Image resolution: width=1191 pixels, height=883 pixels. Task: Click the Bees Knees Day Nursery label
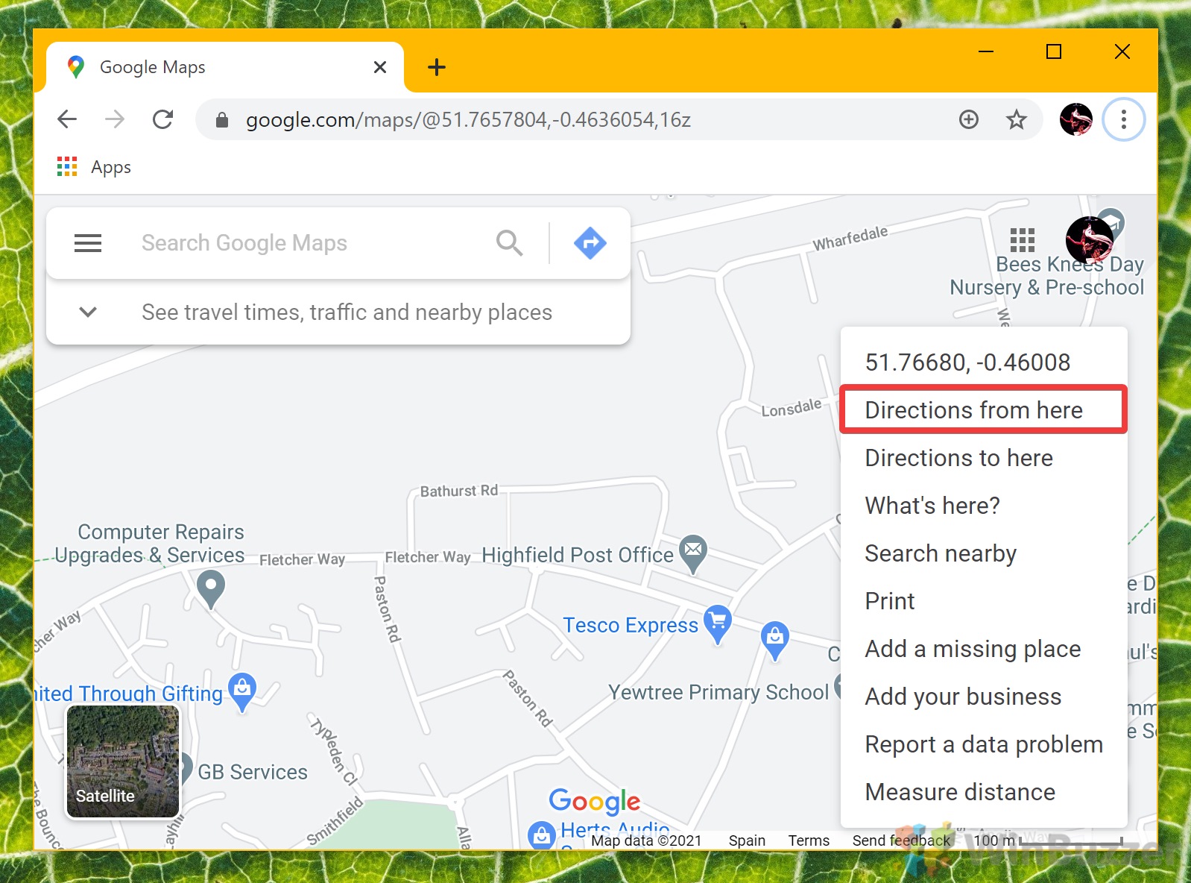tap(1047, 276)
